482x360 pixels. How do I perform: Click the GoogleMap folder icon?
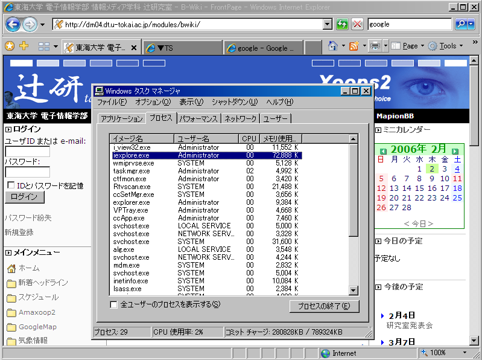[x=11, y=327]
